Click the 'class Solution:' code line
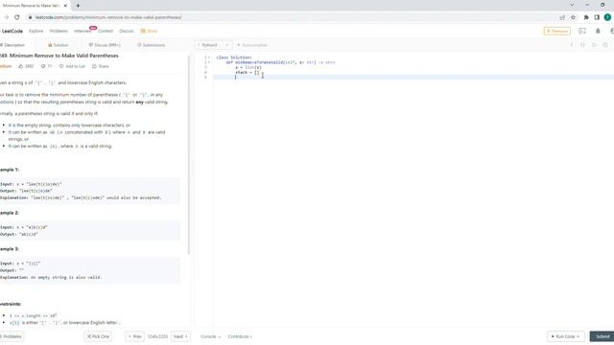The image size is (614, 345). pos(234,57)
